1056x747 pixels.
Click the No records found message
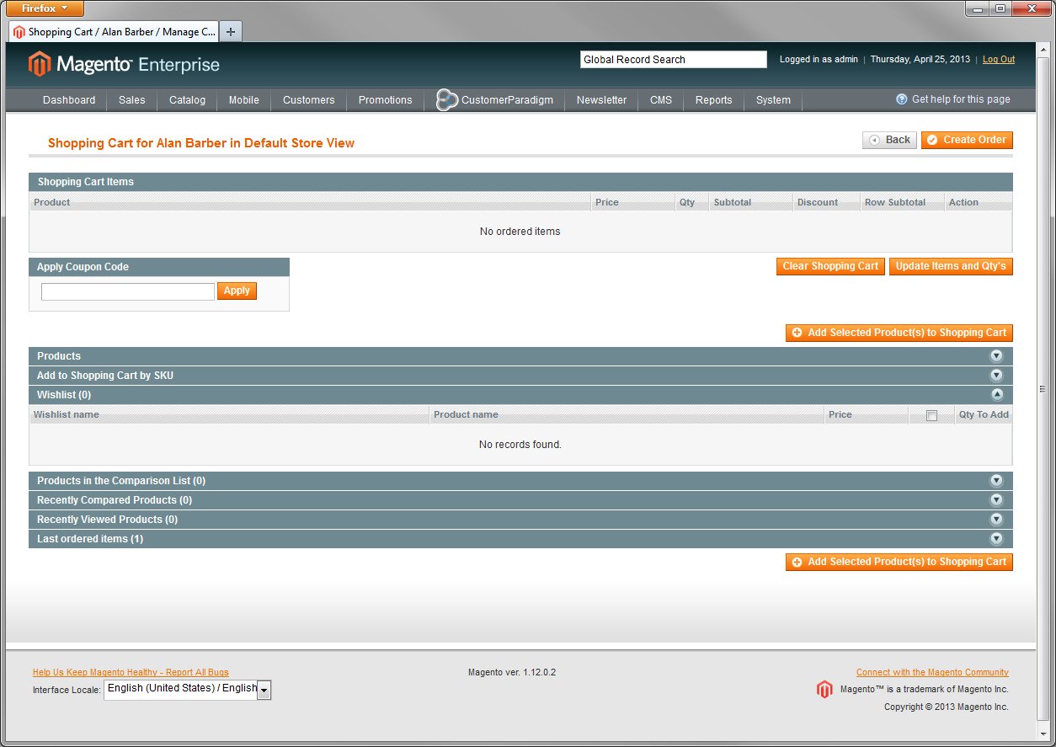click(520, 445)
